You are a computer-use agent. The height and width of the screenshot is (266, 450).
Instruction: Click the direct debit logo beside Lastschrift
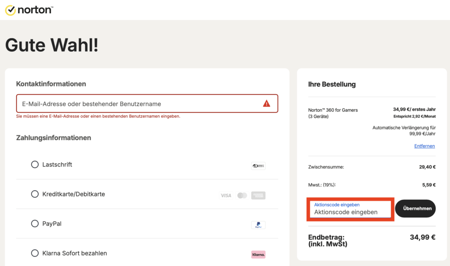coord(258,166)
